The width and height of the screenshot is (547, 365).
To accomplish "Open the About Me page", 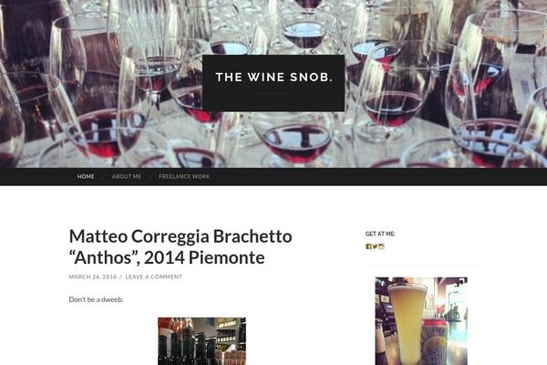I will click(127, 177).
